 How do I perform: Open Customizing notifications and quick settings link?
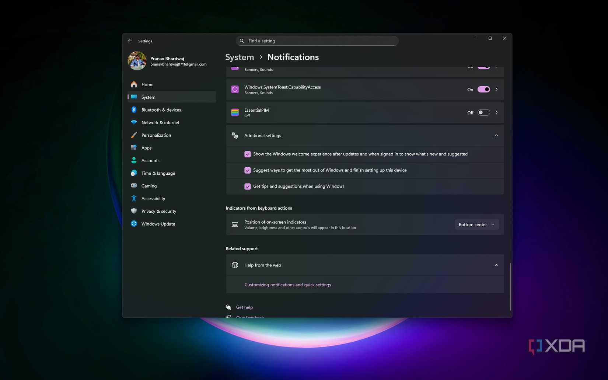[287, 285]
